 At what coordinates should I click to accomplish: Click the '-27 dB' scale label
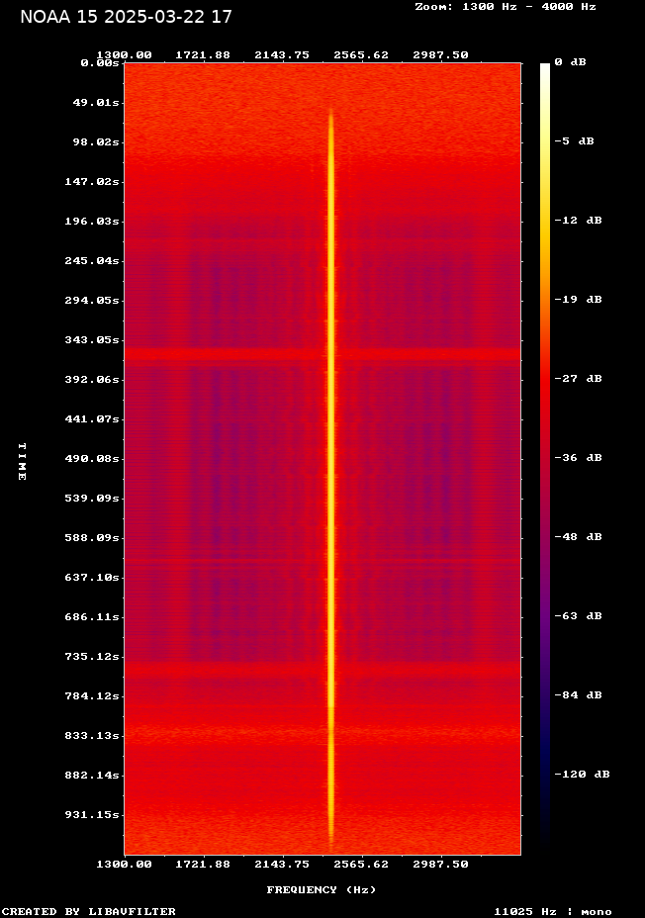pos(578,378)
